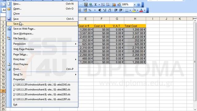
Task: Apply borders with the Borders icon
Action: [127, 10]
